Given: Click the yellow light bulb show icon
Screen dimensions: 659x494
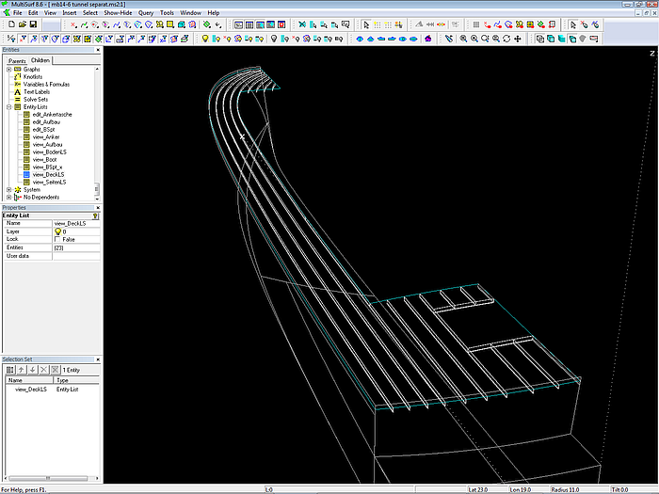Looking at the screenshot, I should point(205,39).
